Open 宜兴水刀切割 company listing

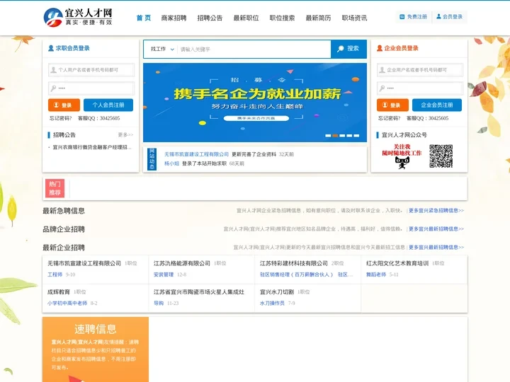pyautogui.click(x=277, y=291)
